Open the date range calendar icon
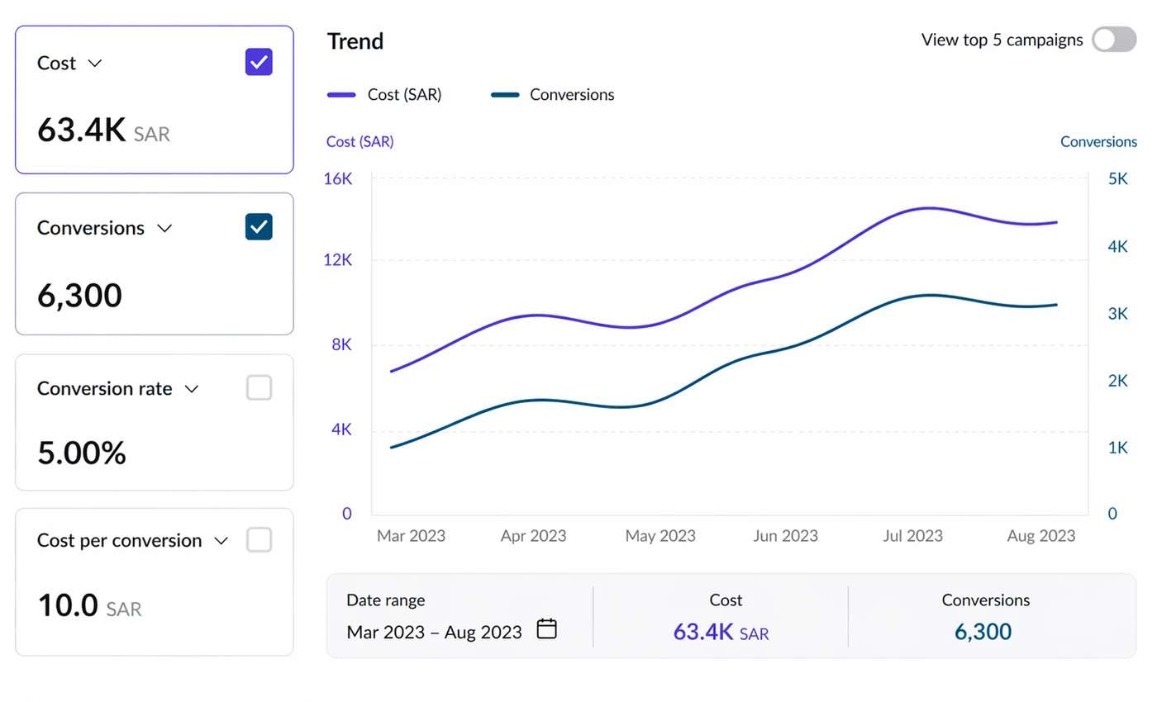Screen dimensions: 1157x702 click(547, 629)
